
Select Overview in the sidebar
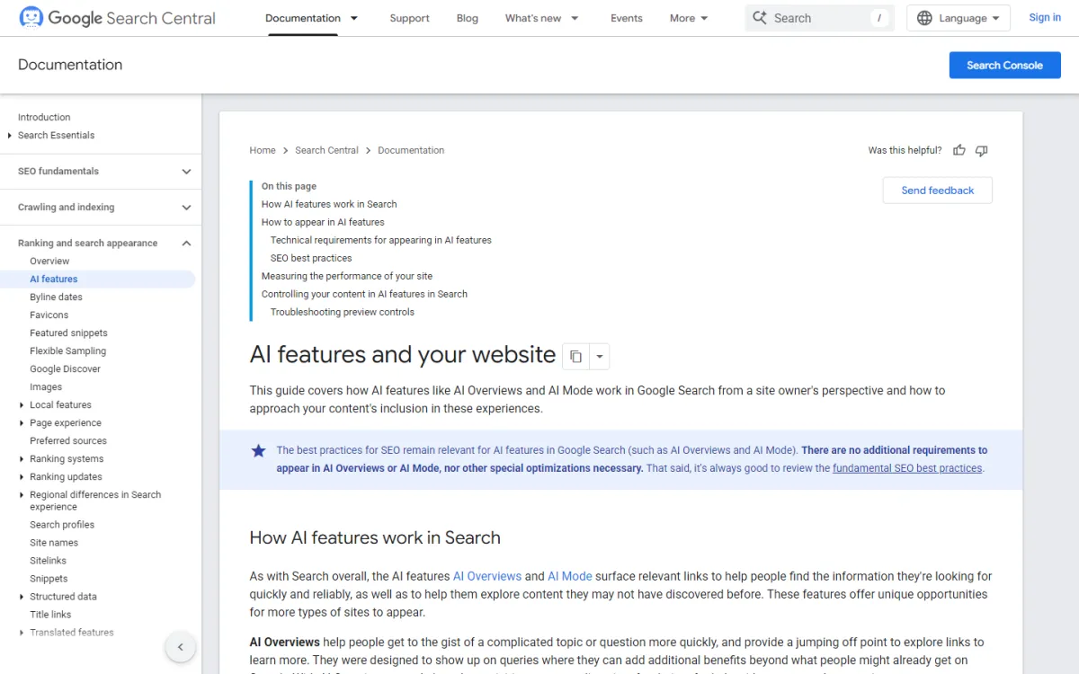pyautogui.click(x=49, y=262)
